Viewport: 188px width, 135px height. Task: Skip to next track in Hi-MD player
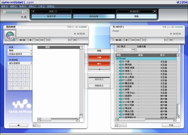[138, 40]
